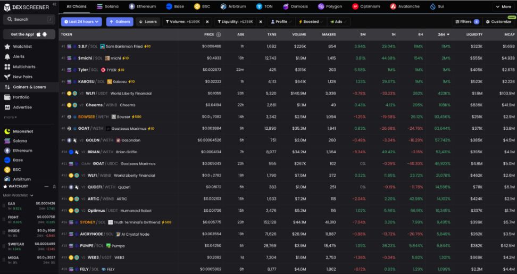Collapse the sidebar with double-chevron icon
The width and height of the screenshot is (517, 274).
54,5
